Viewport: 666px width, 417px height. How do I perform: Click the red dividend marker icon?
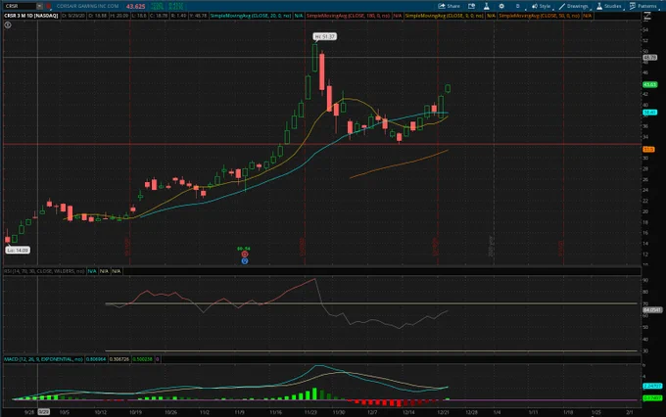(245, 255)
